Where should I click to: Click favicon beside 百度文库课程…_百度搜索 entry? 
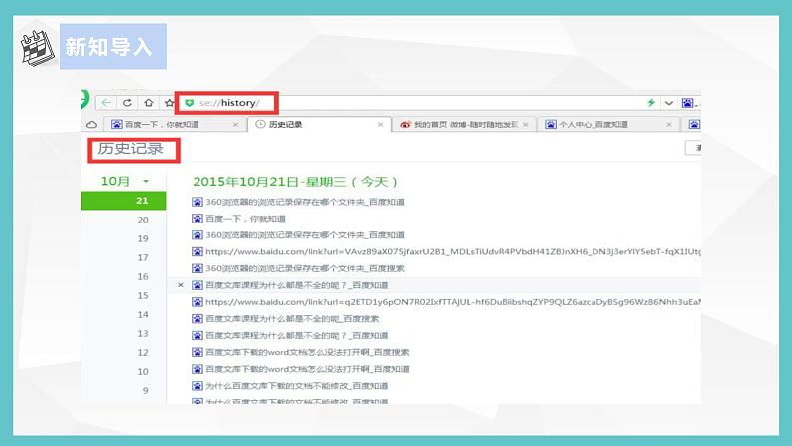coord(197,319)
